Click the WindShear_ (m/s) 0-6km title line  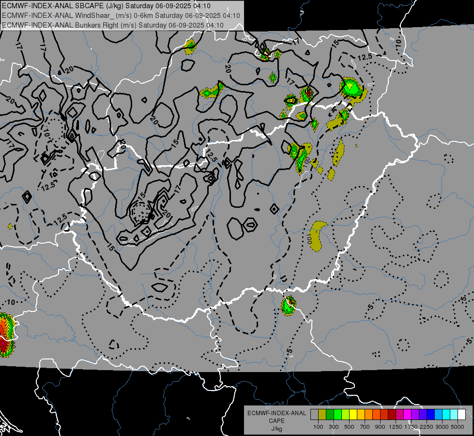tap(121, 16)
